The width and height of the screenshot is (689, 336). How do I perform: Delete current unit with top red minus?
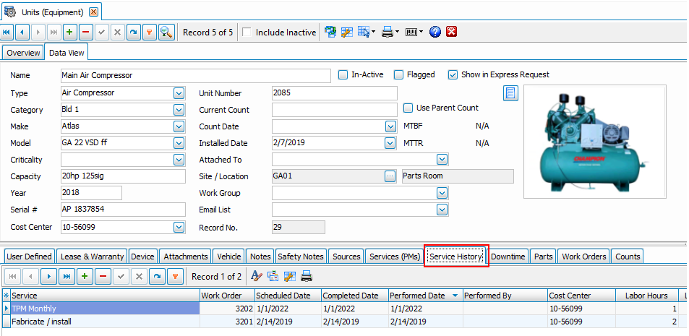[86, 32]
